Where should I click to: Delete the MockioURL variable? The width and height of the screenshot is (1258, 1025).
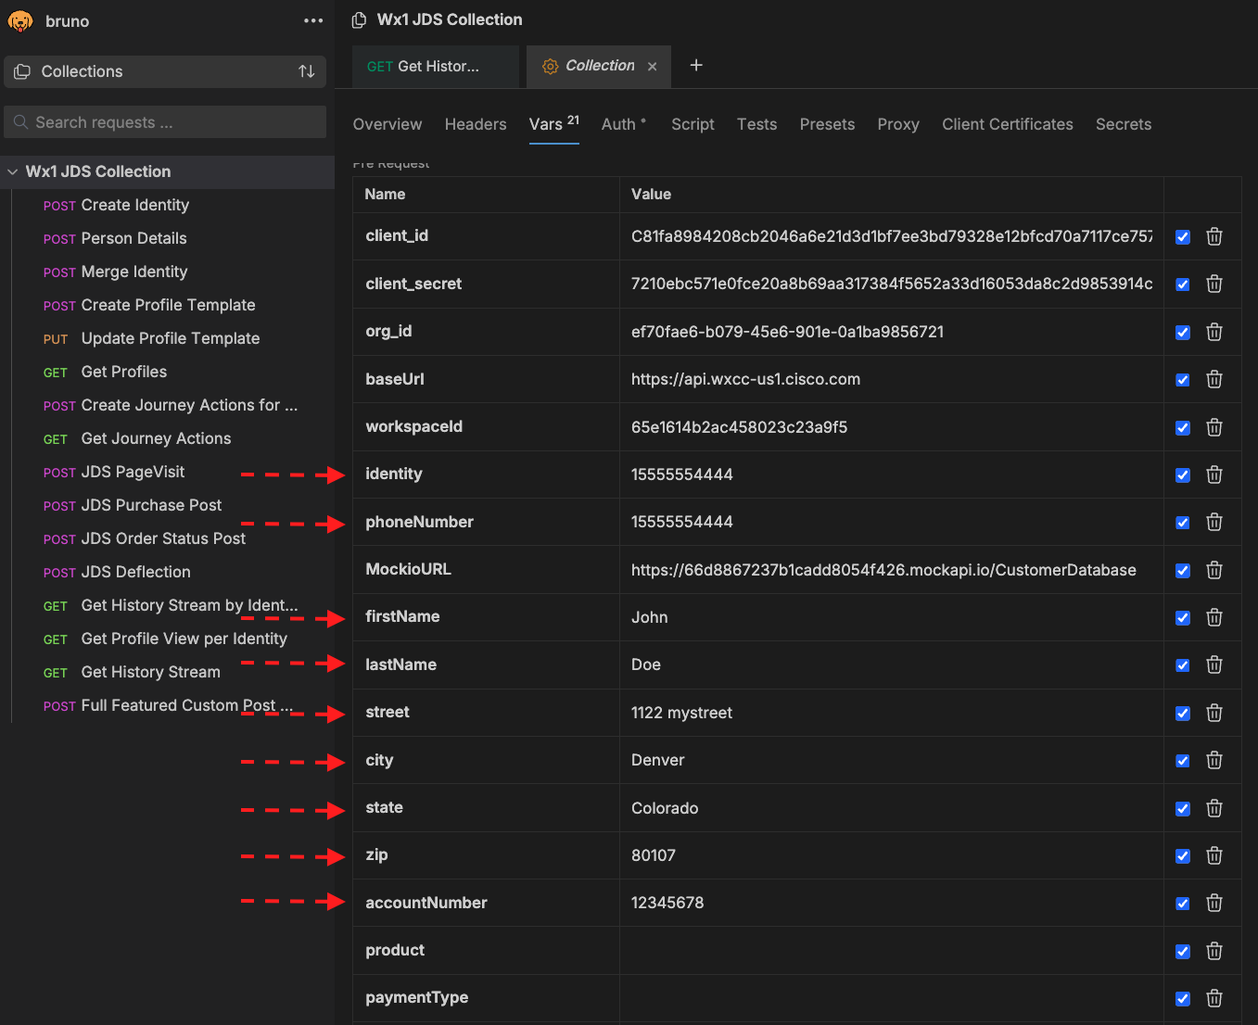pyautogui.click(x=1214, y=570)
